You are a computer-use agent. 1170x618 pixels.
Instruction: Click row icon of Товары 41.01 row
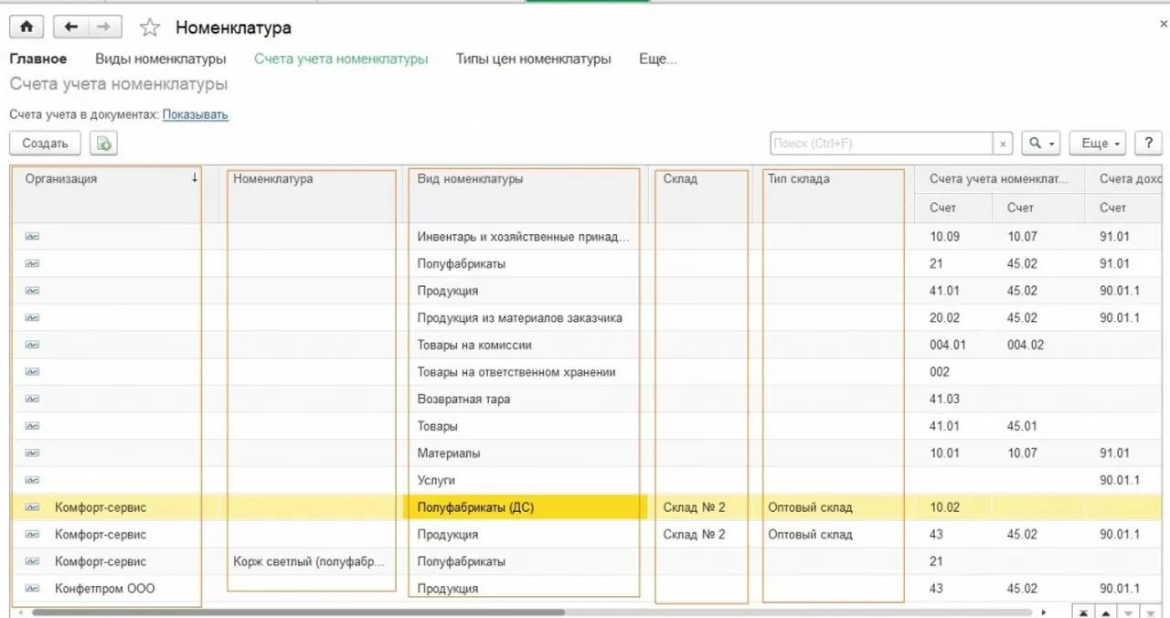pos(33,426)
